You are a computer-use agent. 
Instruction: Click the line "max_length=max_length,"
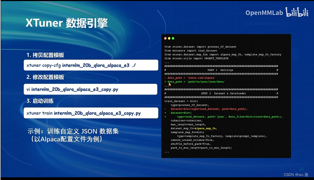188,124
